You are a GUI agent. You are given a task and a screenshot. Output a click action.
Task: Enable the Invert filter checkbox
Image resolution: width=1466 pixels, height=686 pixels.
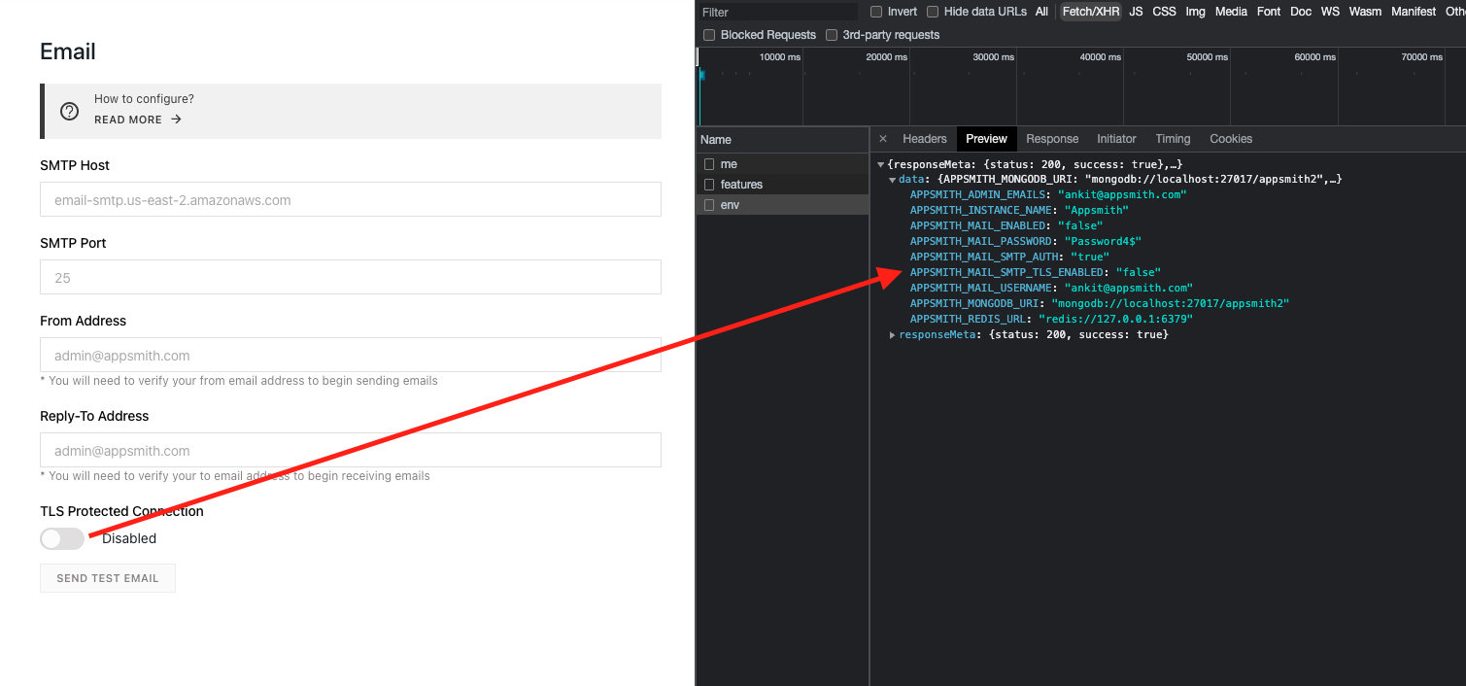tap(876, 12)
